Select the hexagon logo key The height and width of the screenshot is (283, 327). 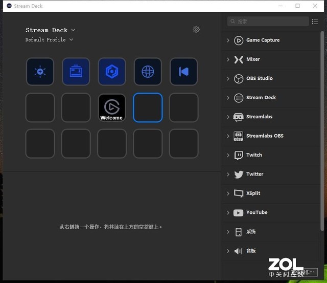click(x=112, y=72)
